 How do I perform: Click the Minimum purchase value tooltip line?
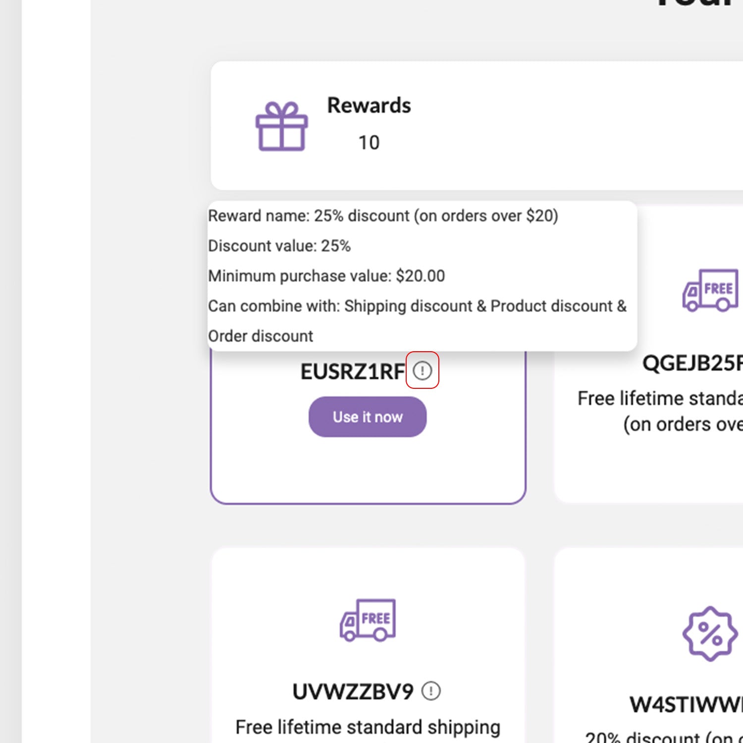click(326, 276)
